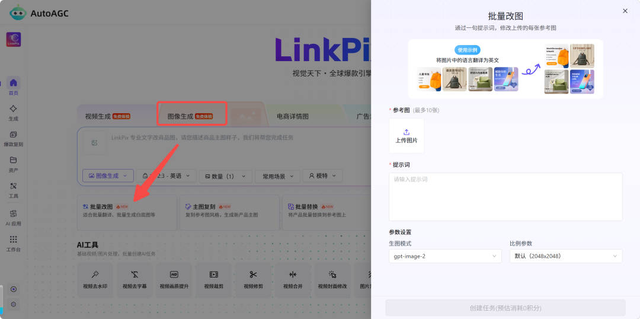Click the 使用示例 example banner image
The width and height of the screenshot is (640, 319).
tap(505, 69)
